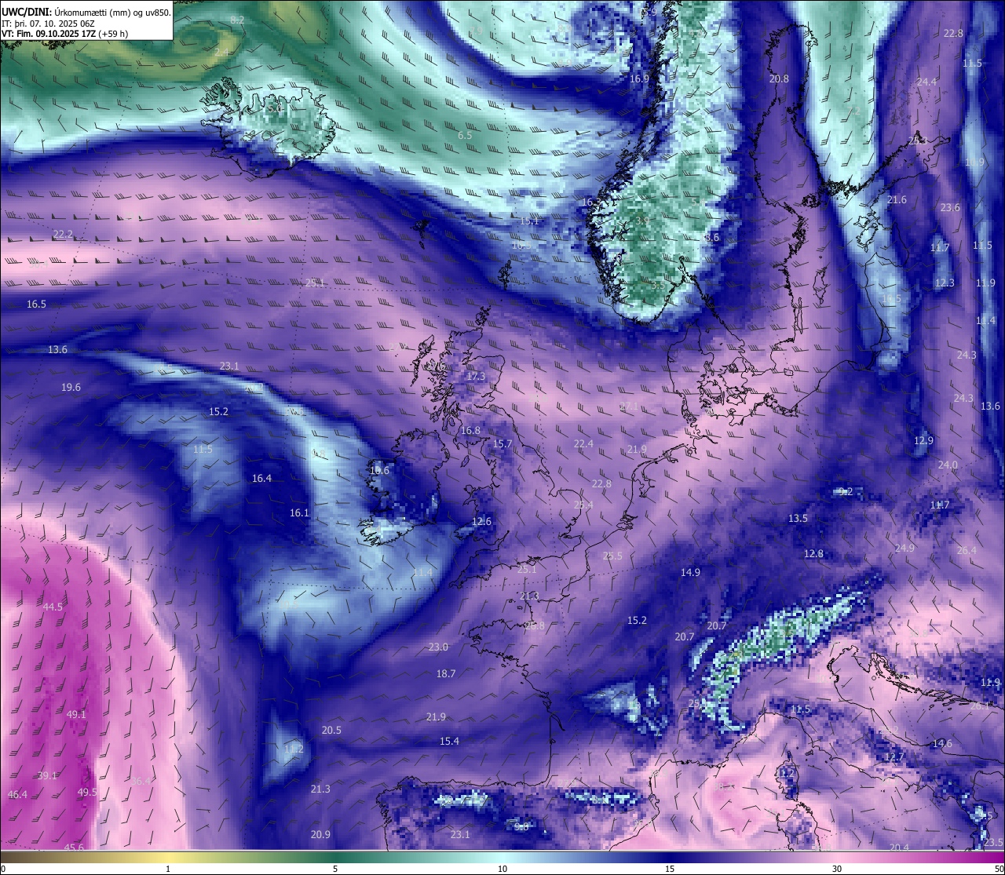This screenshot has width=1005, height=875.
Task: Click the map value '20.4'
Action: tap(899, 848)
